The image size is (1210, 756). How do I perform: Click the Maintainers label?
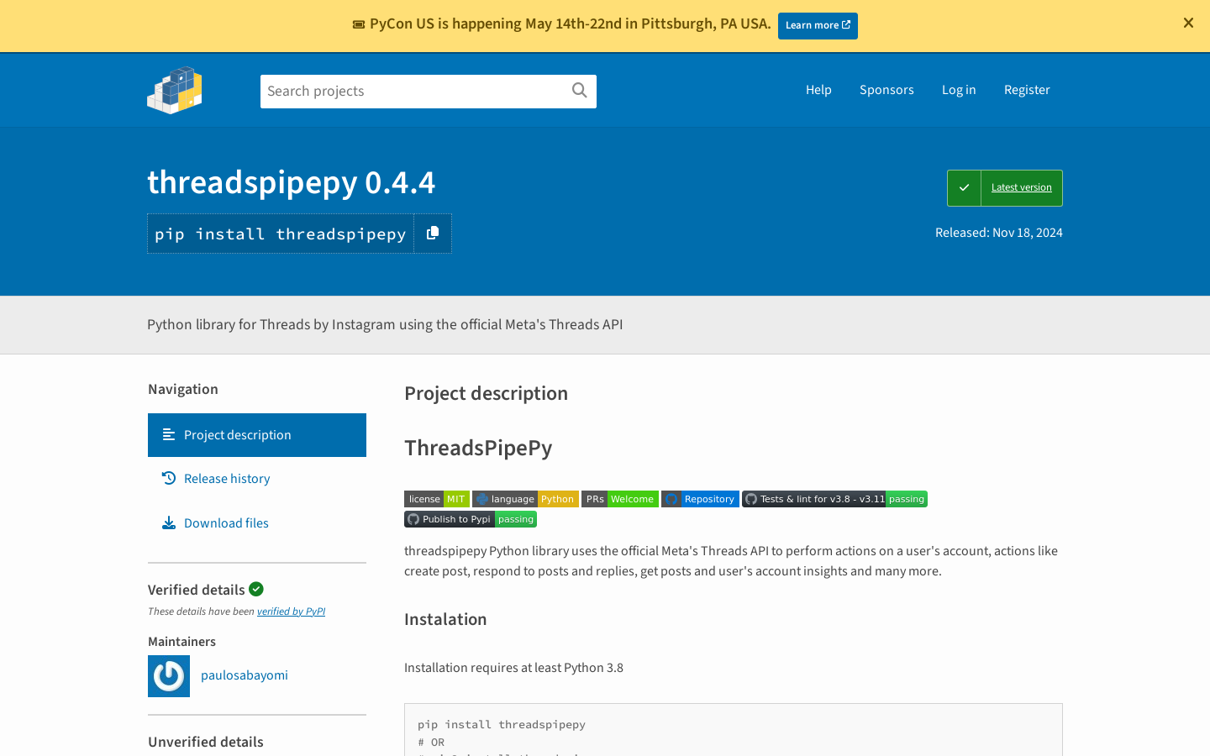pos(181,642)
